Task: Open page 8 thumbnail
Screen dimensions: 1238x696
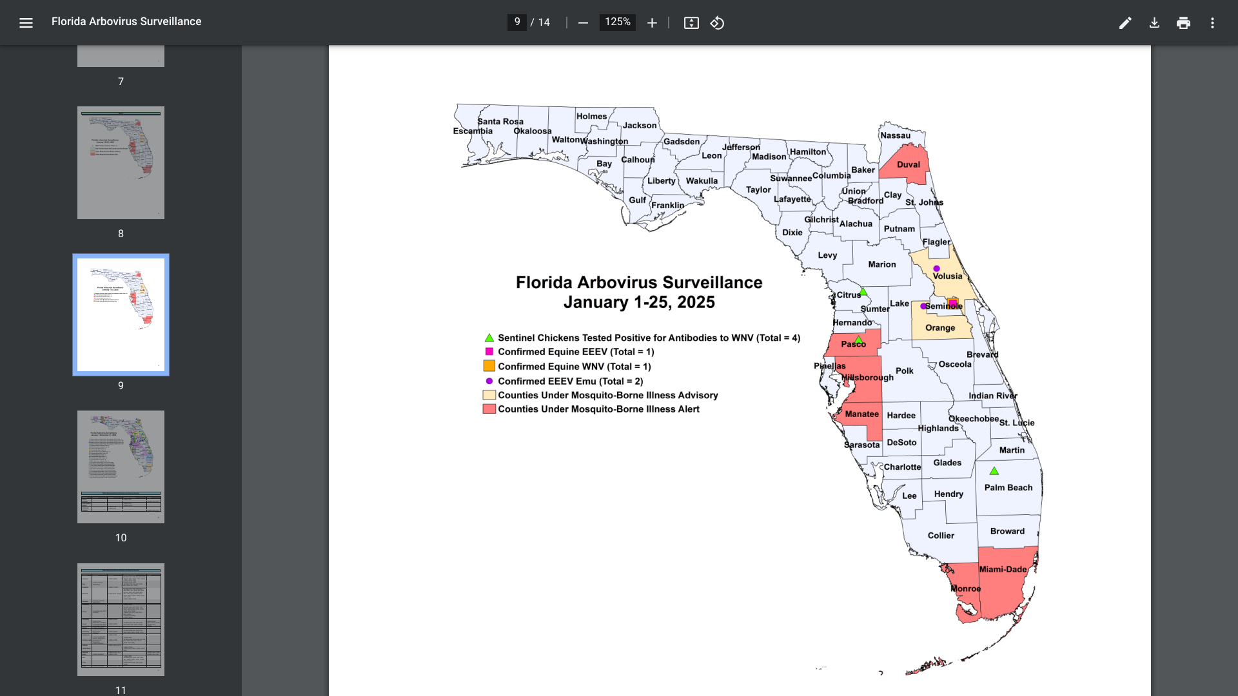Action: (121, 162)
